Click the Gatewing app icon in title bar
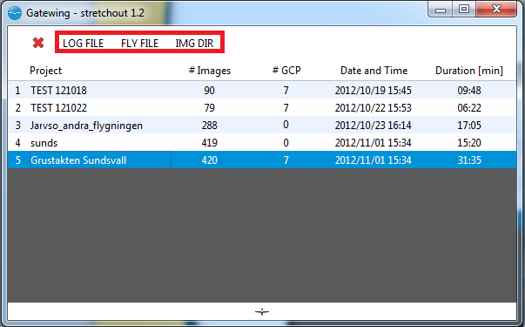Viewport: 525px width, 327px height. pos(15,13)
